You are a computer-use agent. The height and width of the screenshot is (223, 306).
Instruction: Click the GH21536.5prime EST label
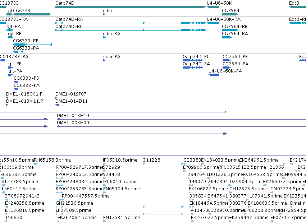[74, 203]
